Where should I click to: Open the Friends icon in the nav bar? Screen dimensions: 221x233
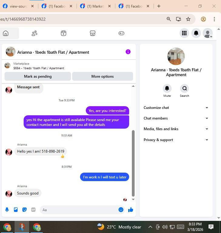pos(34,33)
